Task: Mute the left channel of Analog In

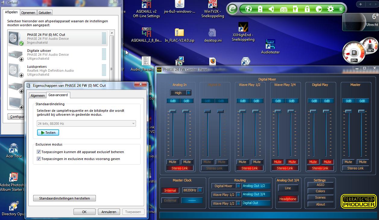Action: (172, 162)
